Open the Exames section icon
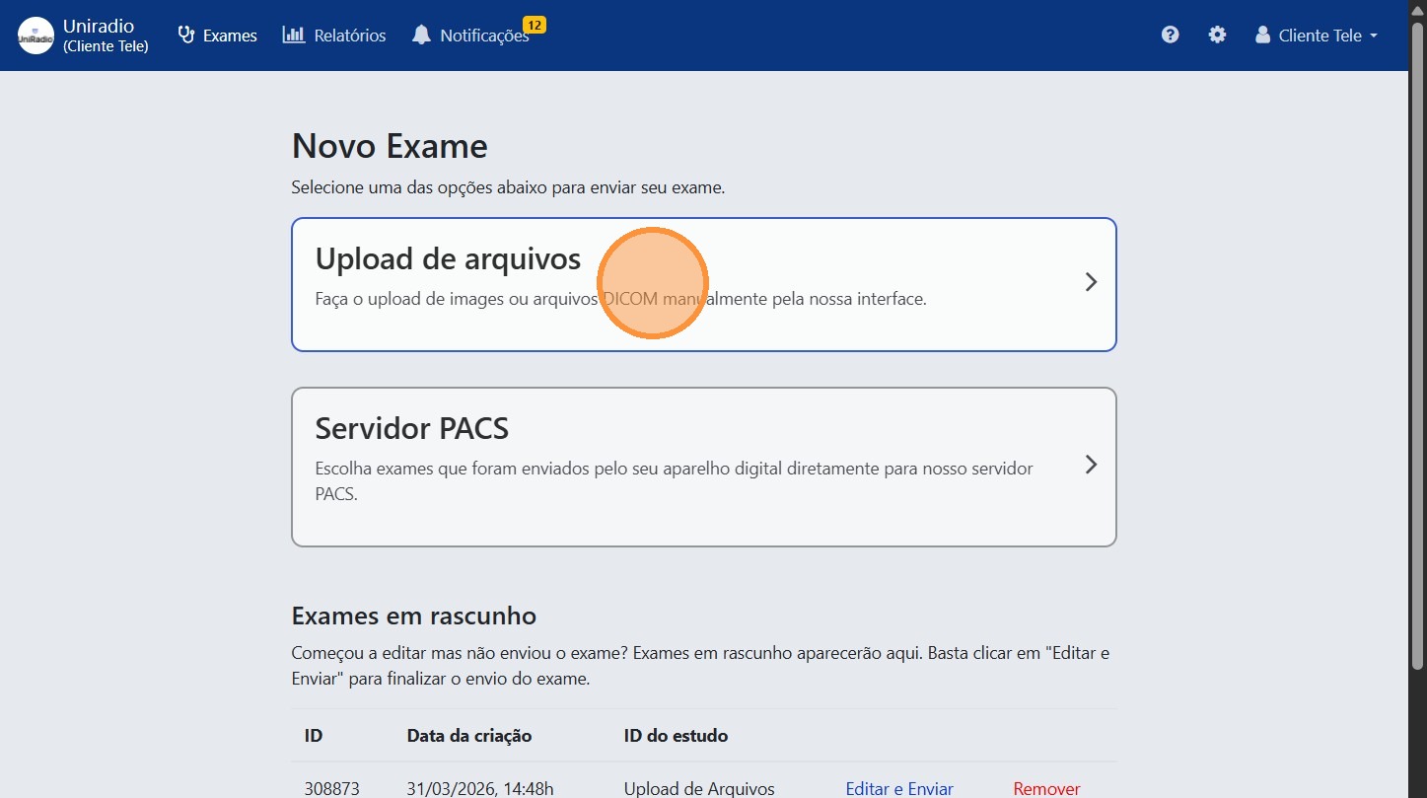The image size is (1427, 798). click(x=185, y=35)
